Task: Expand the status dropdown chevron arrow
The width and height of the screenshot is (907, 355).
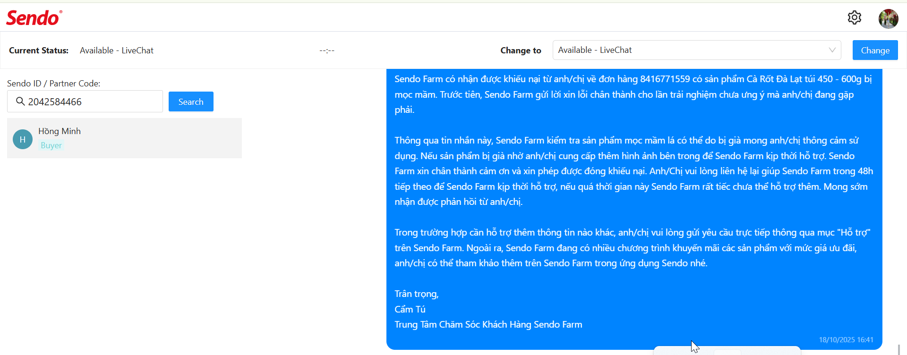Action: tap(832, 50)
